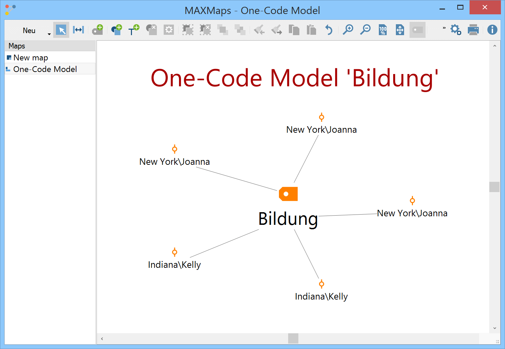Click the 'Bildung' code label
Image resolution: width=505 pixels, height=349 pixels.
pyautogui.click(x=288, y=219)
